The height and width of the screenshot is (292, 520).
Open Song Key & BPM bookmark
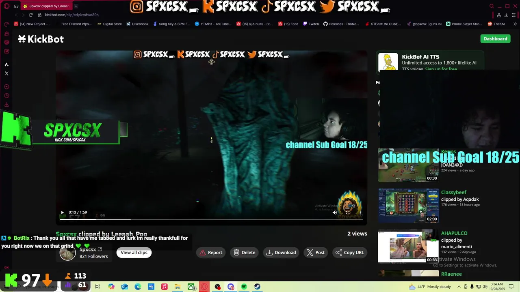point(171,24)
